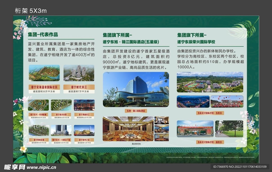Click the 遂宁荣海温泉国际社区 aerial thumbnail
The width and height of the screenshot is (272, 172).
tap(44, 73)
